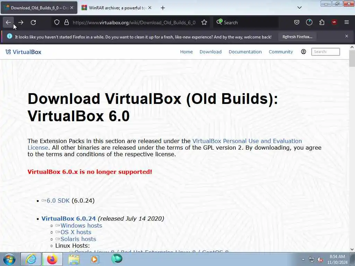Open VirtualBox Personal Use and Evaluation License link
The width and height of the screenshot is (355, 266).
[x=247, y=141]
